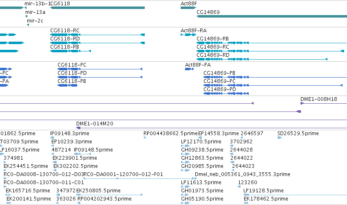
Task: Select the RC0-DA0008-130700-011-C01 label
Action: (x=44, y=183)
